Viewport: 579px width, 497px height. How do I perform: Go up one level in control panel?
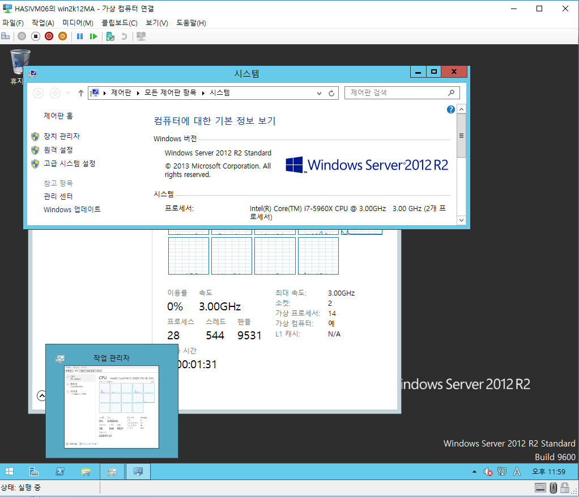(81, 93)
